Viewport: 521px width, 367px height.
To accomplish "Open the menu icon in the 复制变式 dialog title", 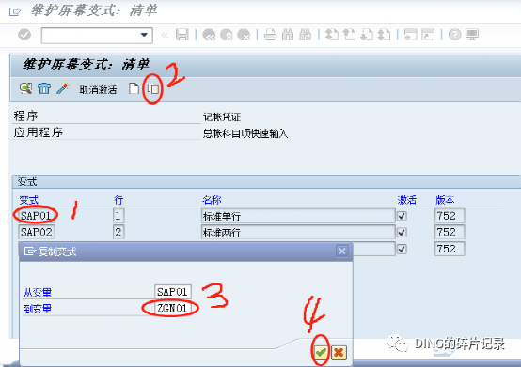I will click(30, 252).
